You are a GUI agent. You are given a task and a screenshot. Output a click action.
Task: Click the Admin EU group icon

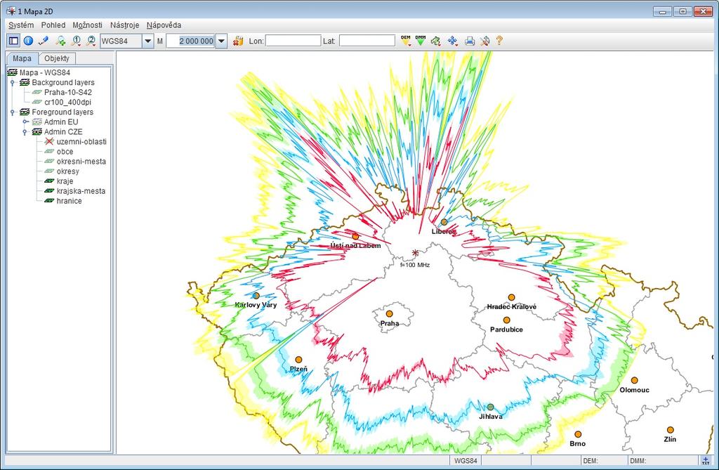[37, 122]
